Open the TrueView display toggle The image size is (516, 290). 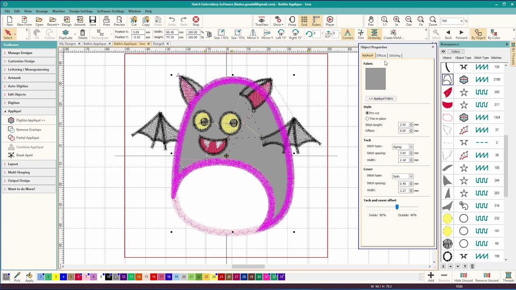[261, 21]
